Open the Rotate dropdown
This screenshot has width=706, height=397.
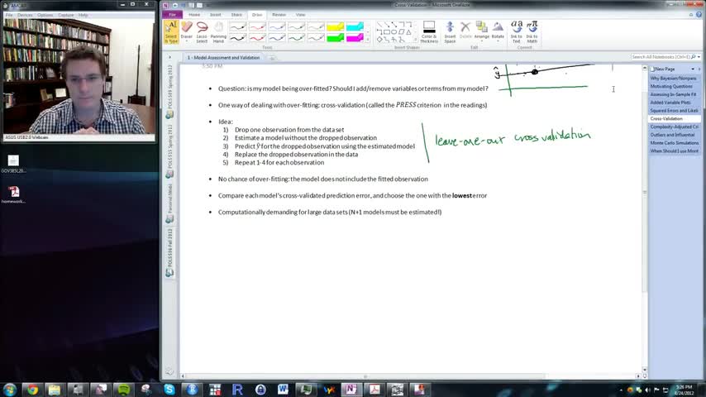498,31
